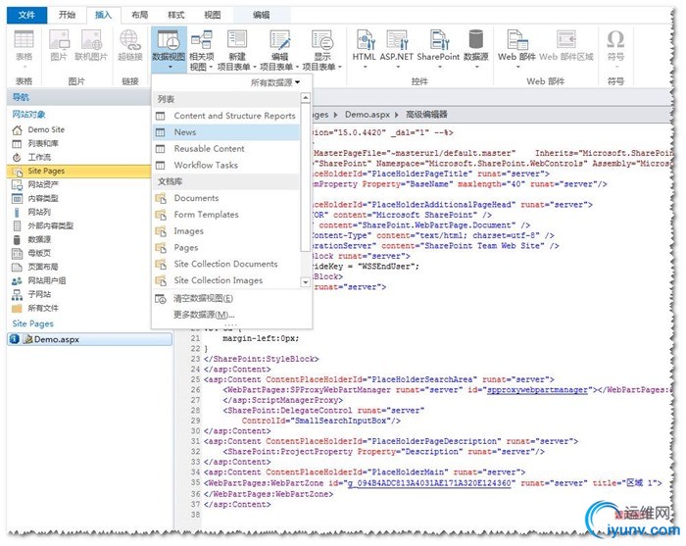
Task: Expand the Web 部件 dropdown arrow
Action: tap(517, 68)
